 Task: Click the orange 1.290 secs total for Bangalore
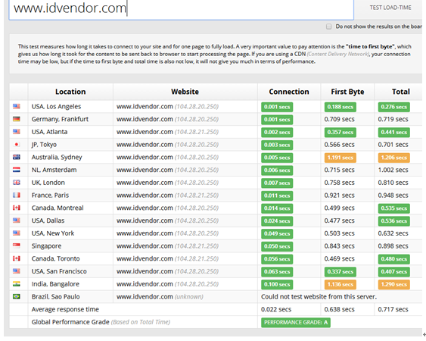(393, 284)
